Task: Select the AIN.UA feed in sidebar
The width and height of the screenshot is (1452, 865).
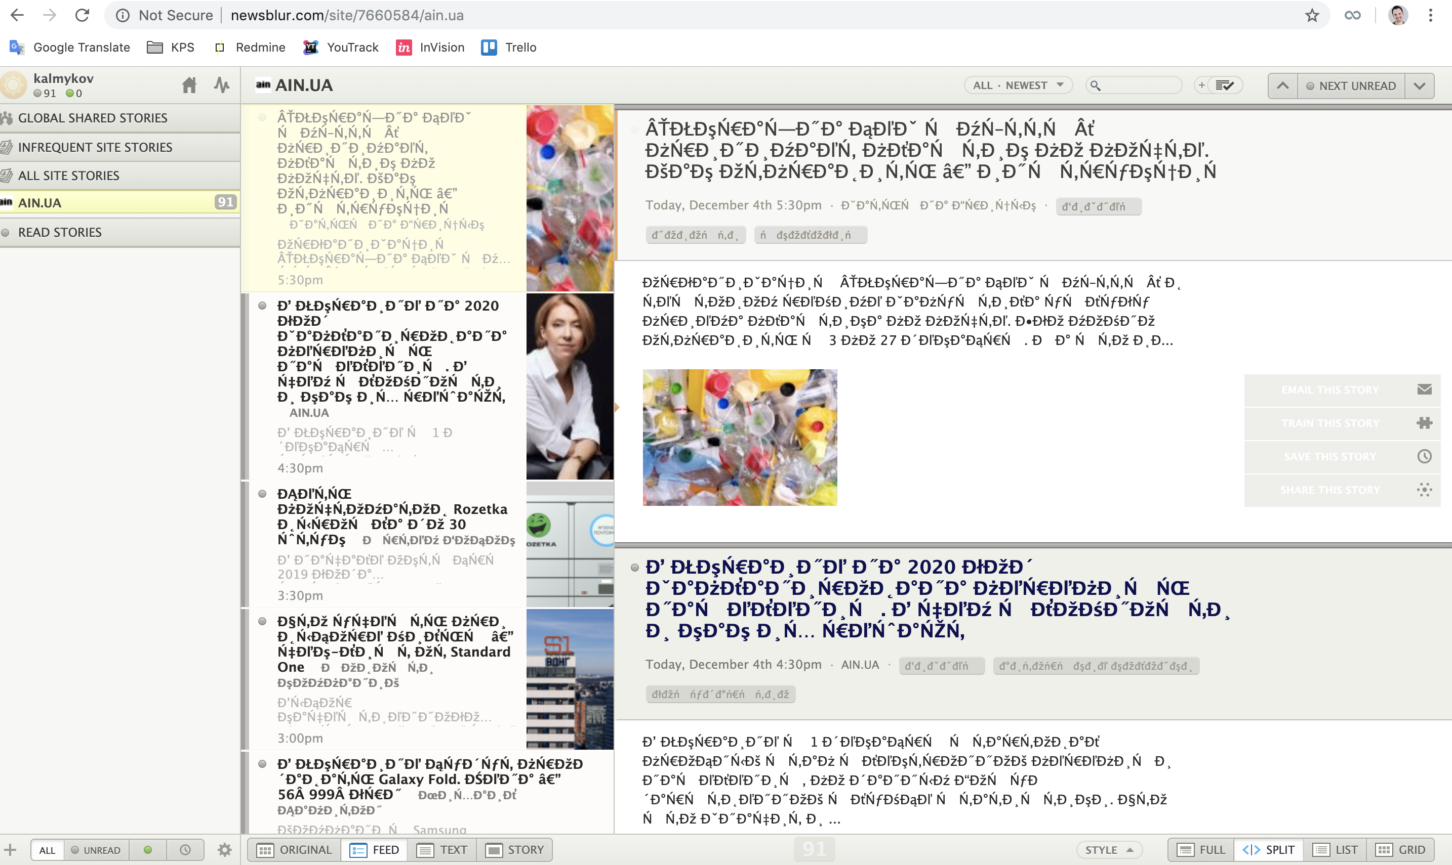Action: 119,202
